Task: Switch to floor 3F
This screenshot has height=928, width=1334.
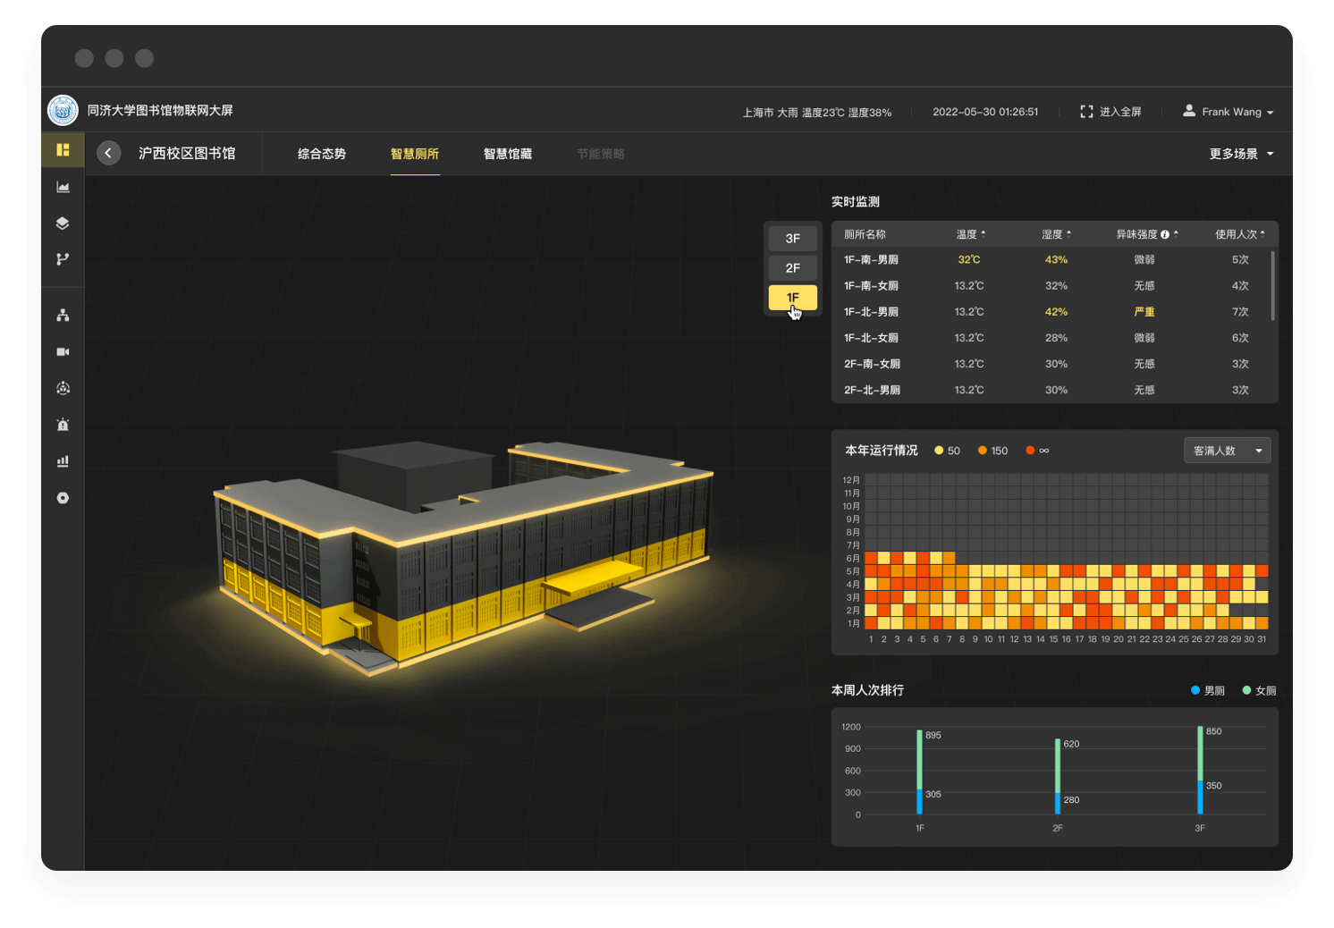Action: point(793,239)
